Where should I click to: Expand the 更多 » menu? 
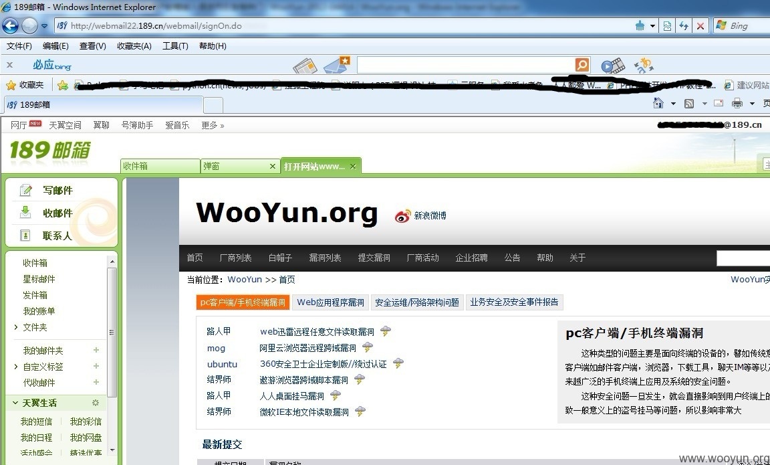click(213, 125)
